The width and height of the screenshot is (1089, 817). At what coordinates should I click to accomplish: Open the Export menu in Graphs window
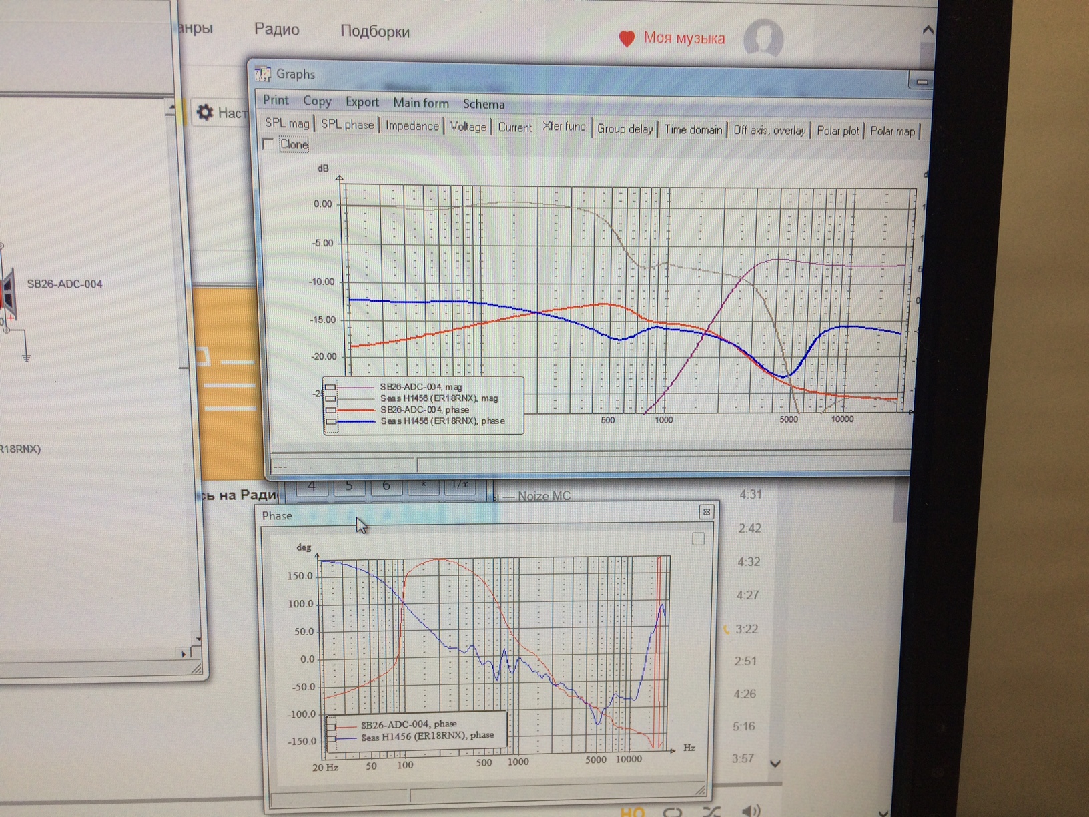coord(362,102)
